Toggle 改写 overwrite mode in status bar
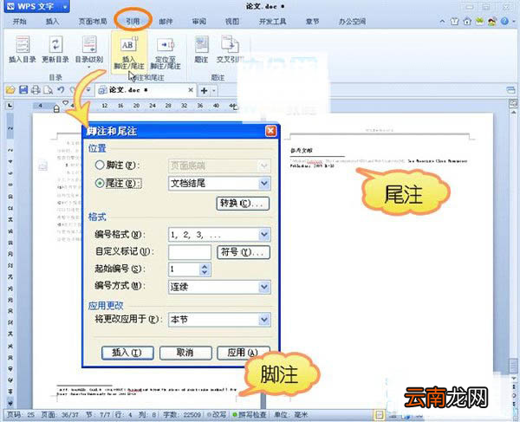This screenshot has height=422, width=520. tap(217, 414)
